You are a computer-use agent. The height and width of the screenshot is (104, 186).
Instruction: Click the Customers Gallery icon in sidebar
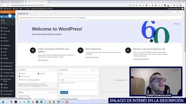click(x=1, y=76)
